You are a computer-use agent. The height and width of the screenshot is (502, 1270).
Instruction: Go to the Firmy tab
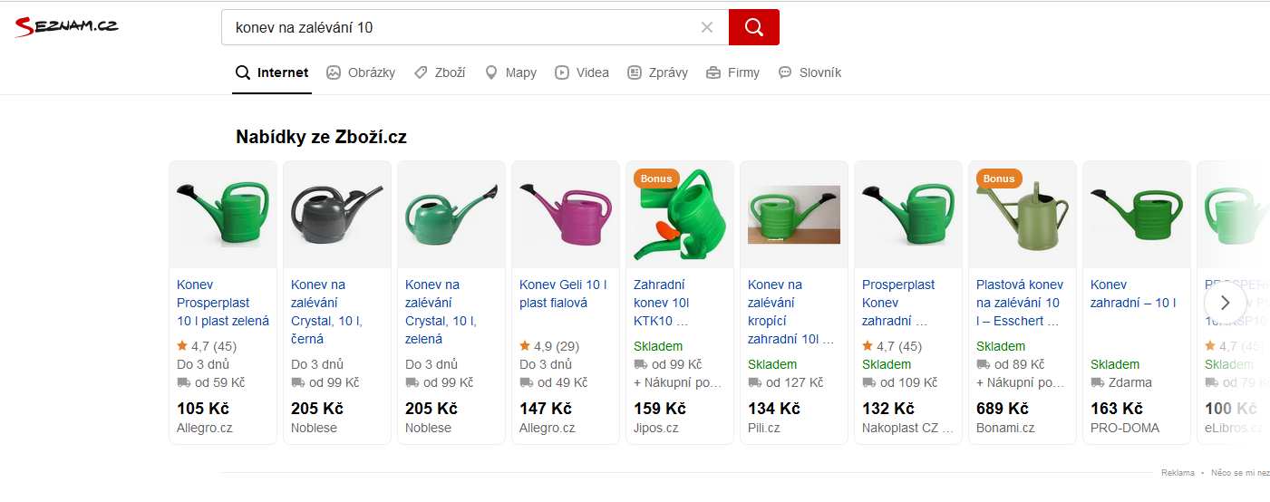(x=732, y=72)
